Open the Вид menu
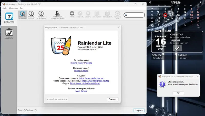 (x=22, y=8)
